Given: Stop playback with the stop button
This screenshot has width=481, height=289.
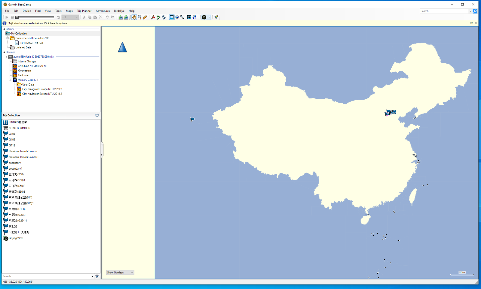Looking at the screenshot, I should (x=12, y=17).
